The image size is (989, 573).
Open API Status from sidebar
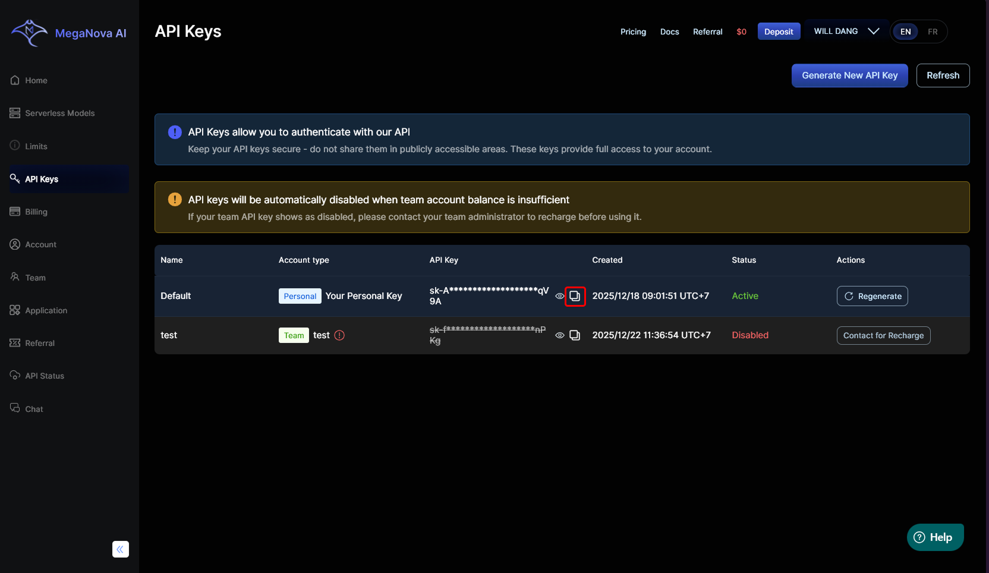[45, 376]
